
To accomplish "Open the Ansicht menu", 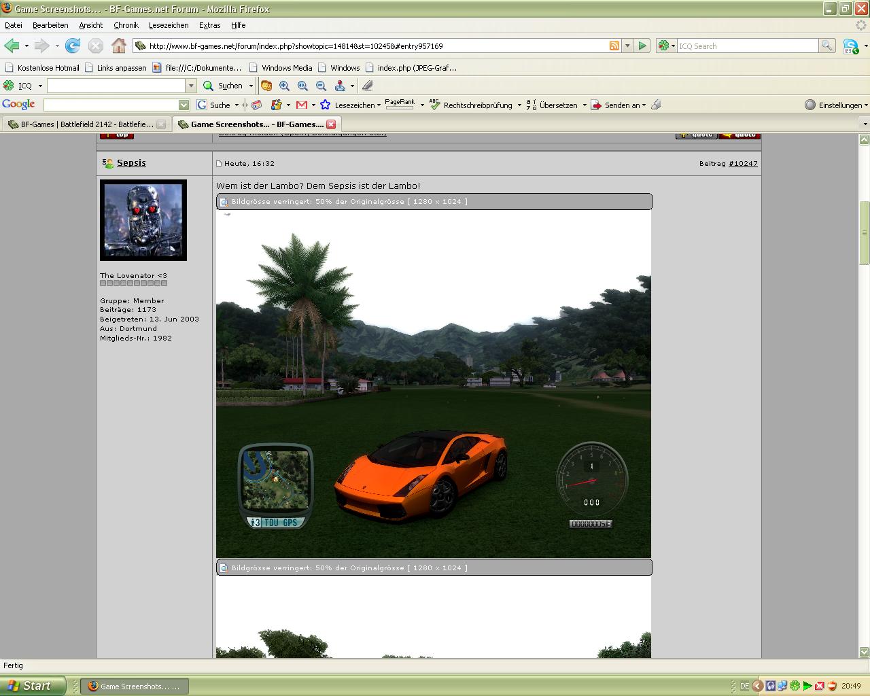I will click(91, 25).
